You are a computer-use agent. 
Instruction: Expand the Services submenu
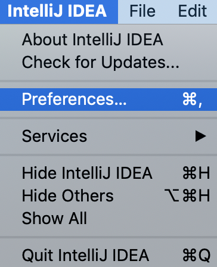[x=108, y=136]
